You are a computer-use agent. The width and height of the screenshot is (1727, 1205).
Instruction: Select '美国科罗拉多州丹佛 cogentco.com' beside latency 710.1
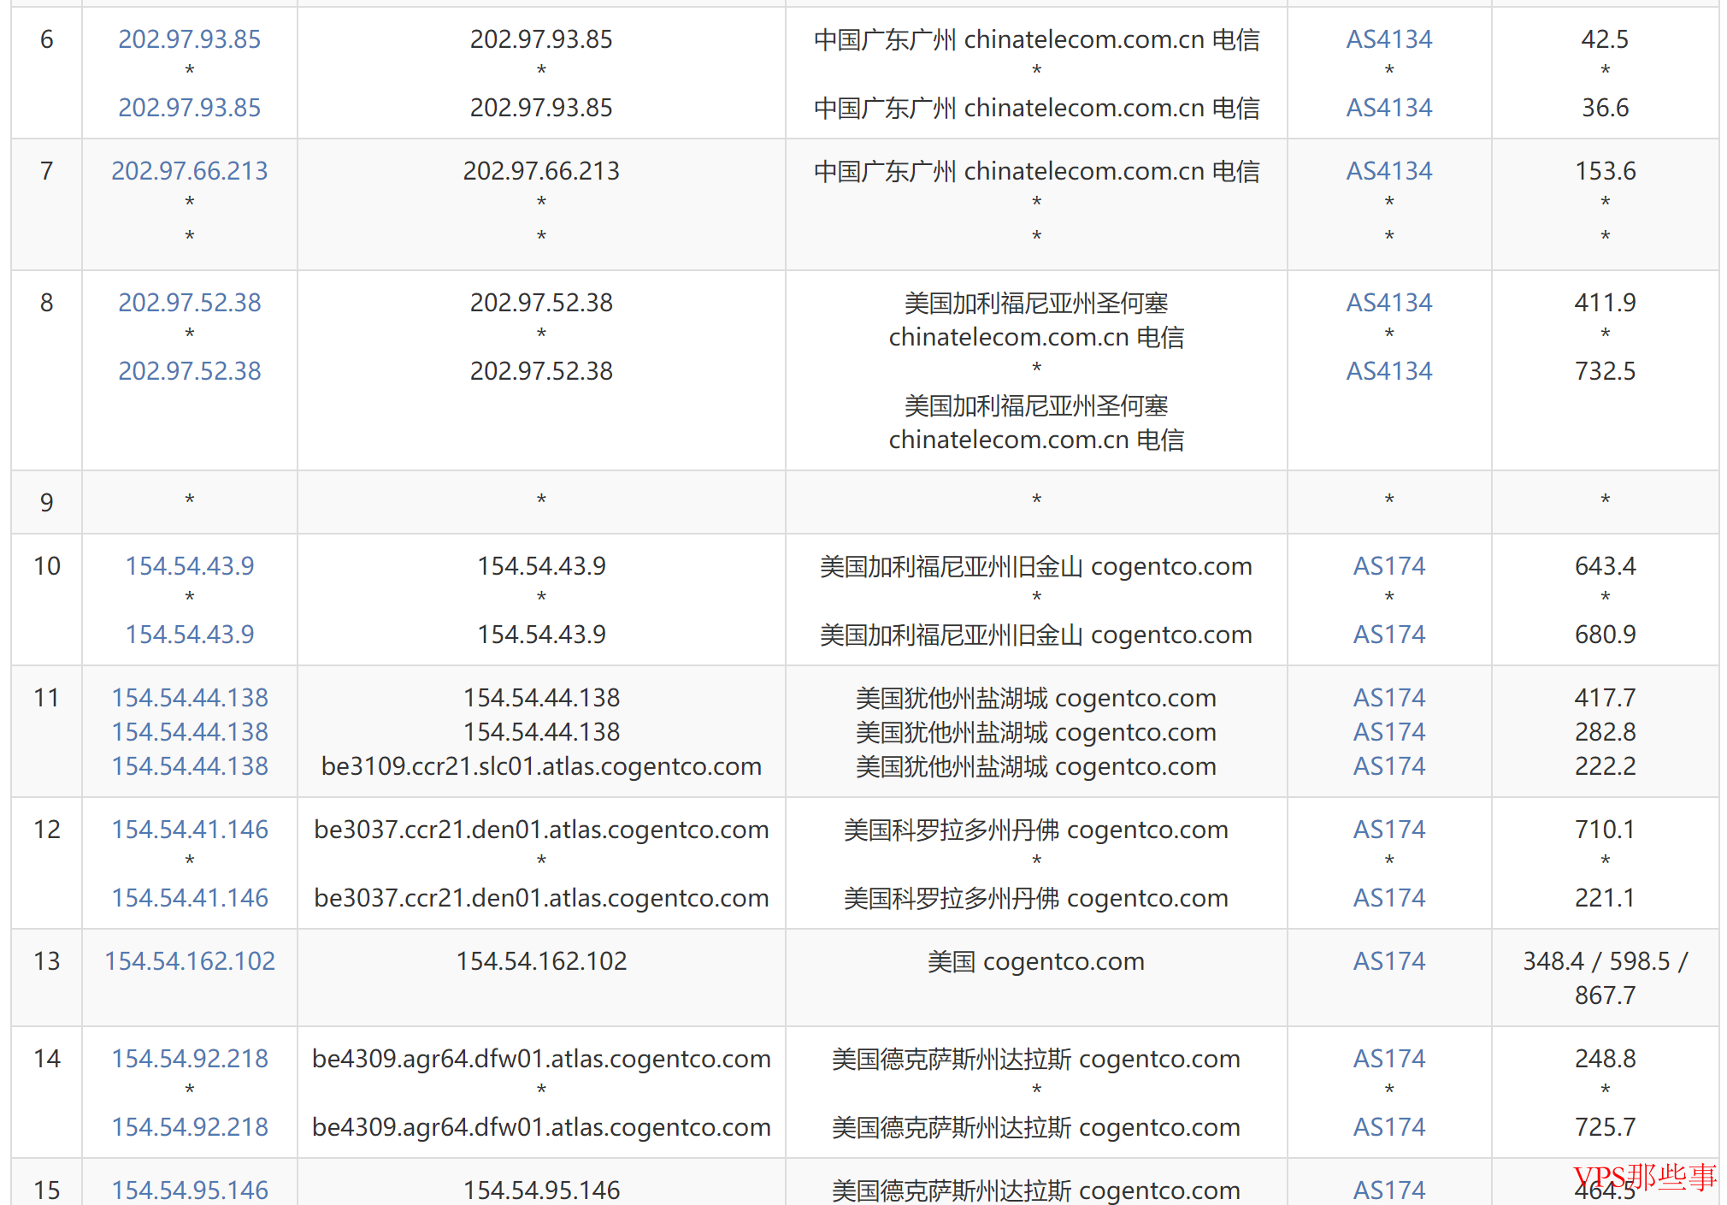[x=1036, y=830]
